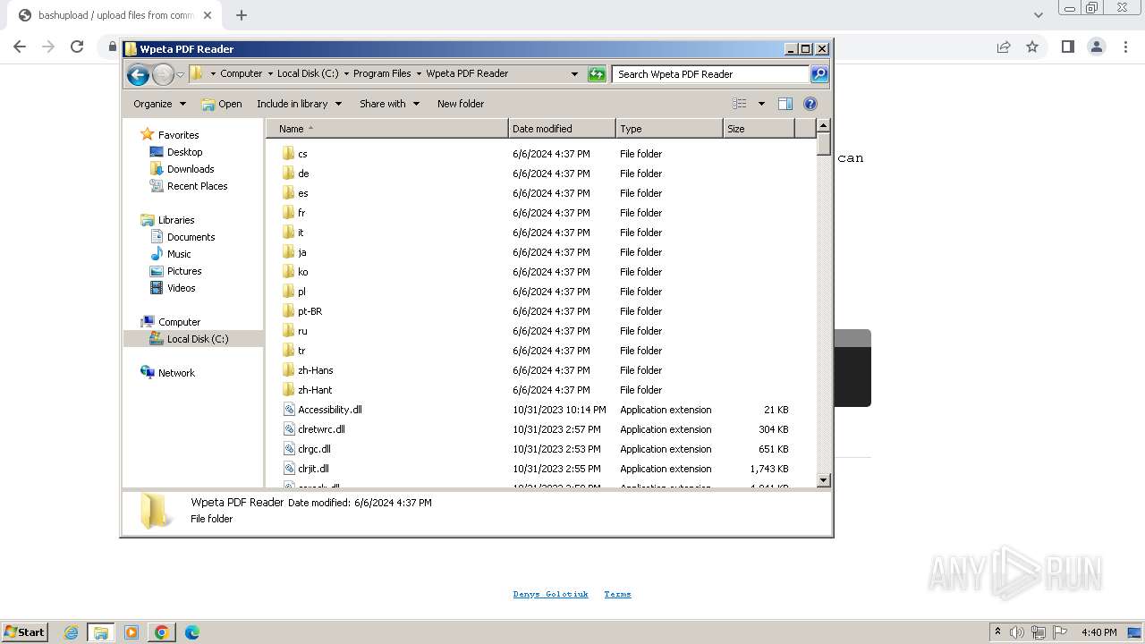The image size is (1145, 644).
Task: Open the Organize dropdown menu
Action: click(x=160, y=104)
